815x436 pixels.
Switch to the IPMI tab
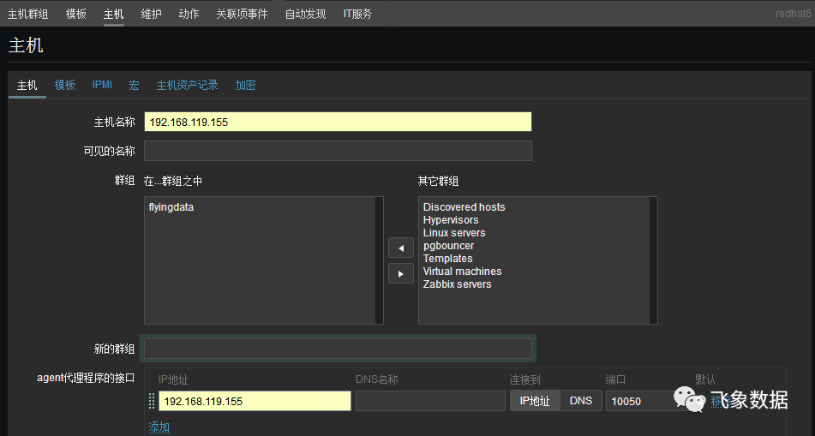tap(102, 85)
